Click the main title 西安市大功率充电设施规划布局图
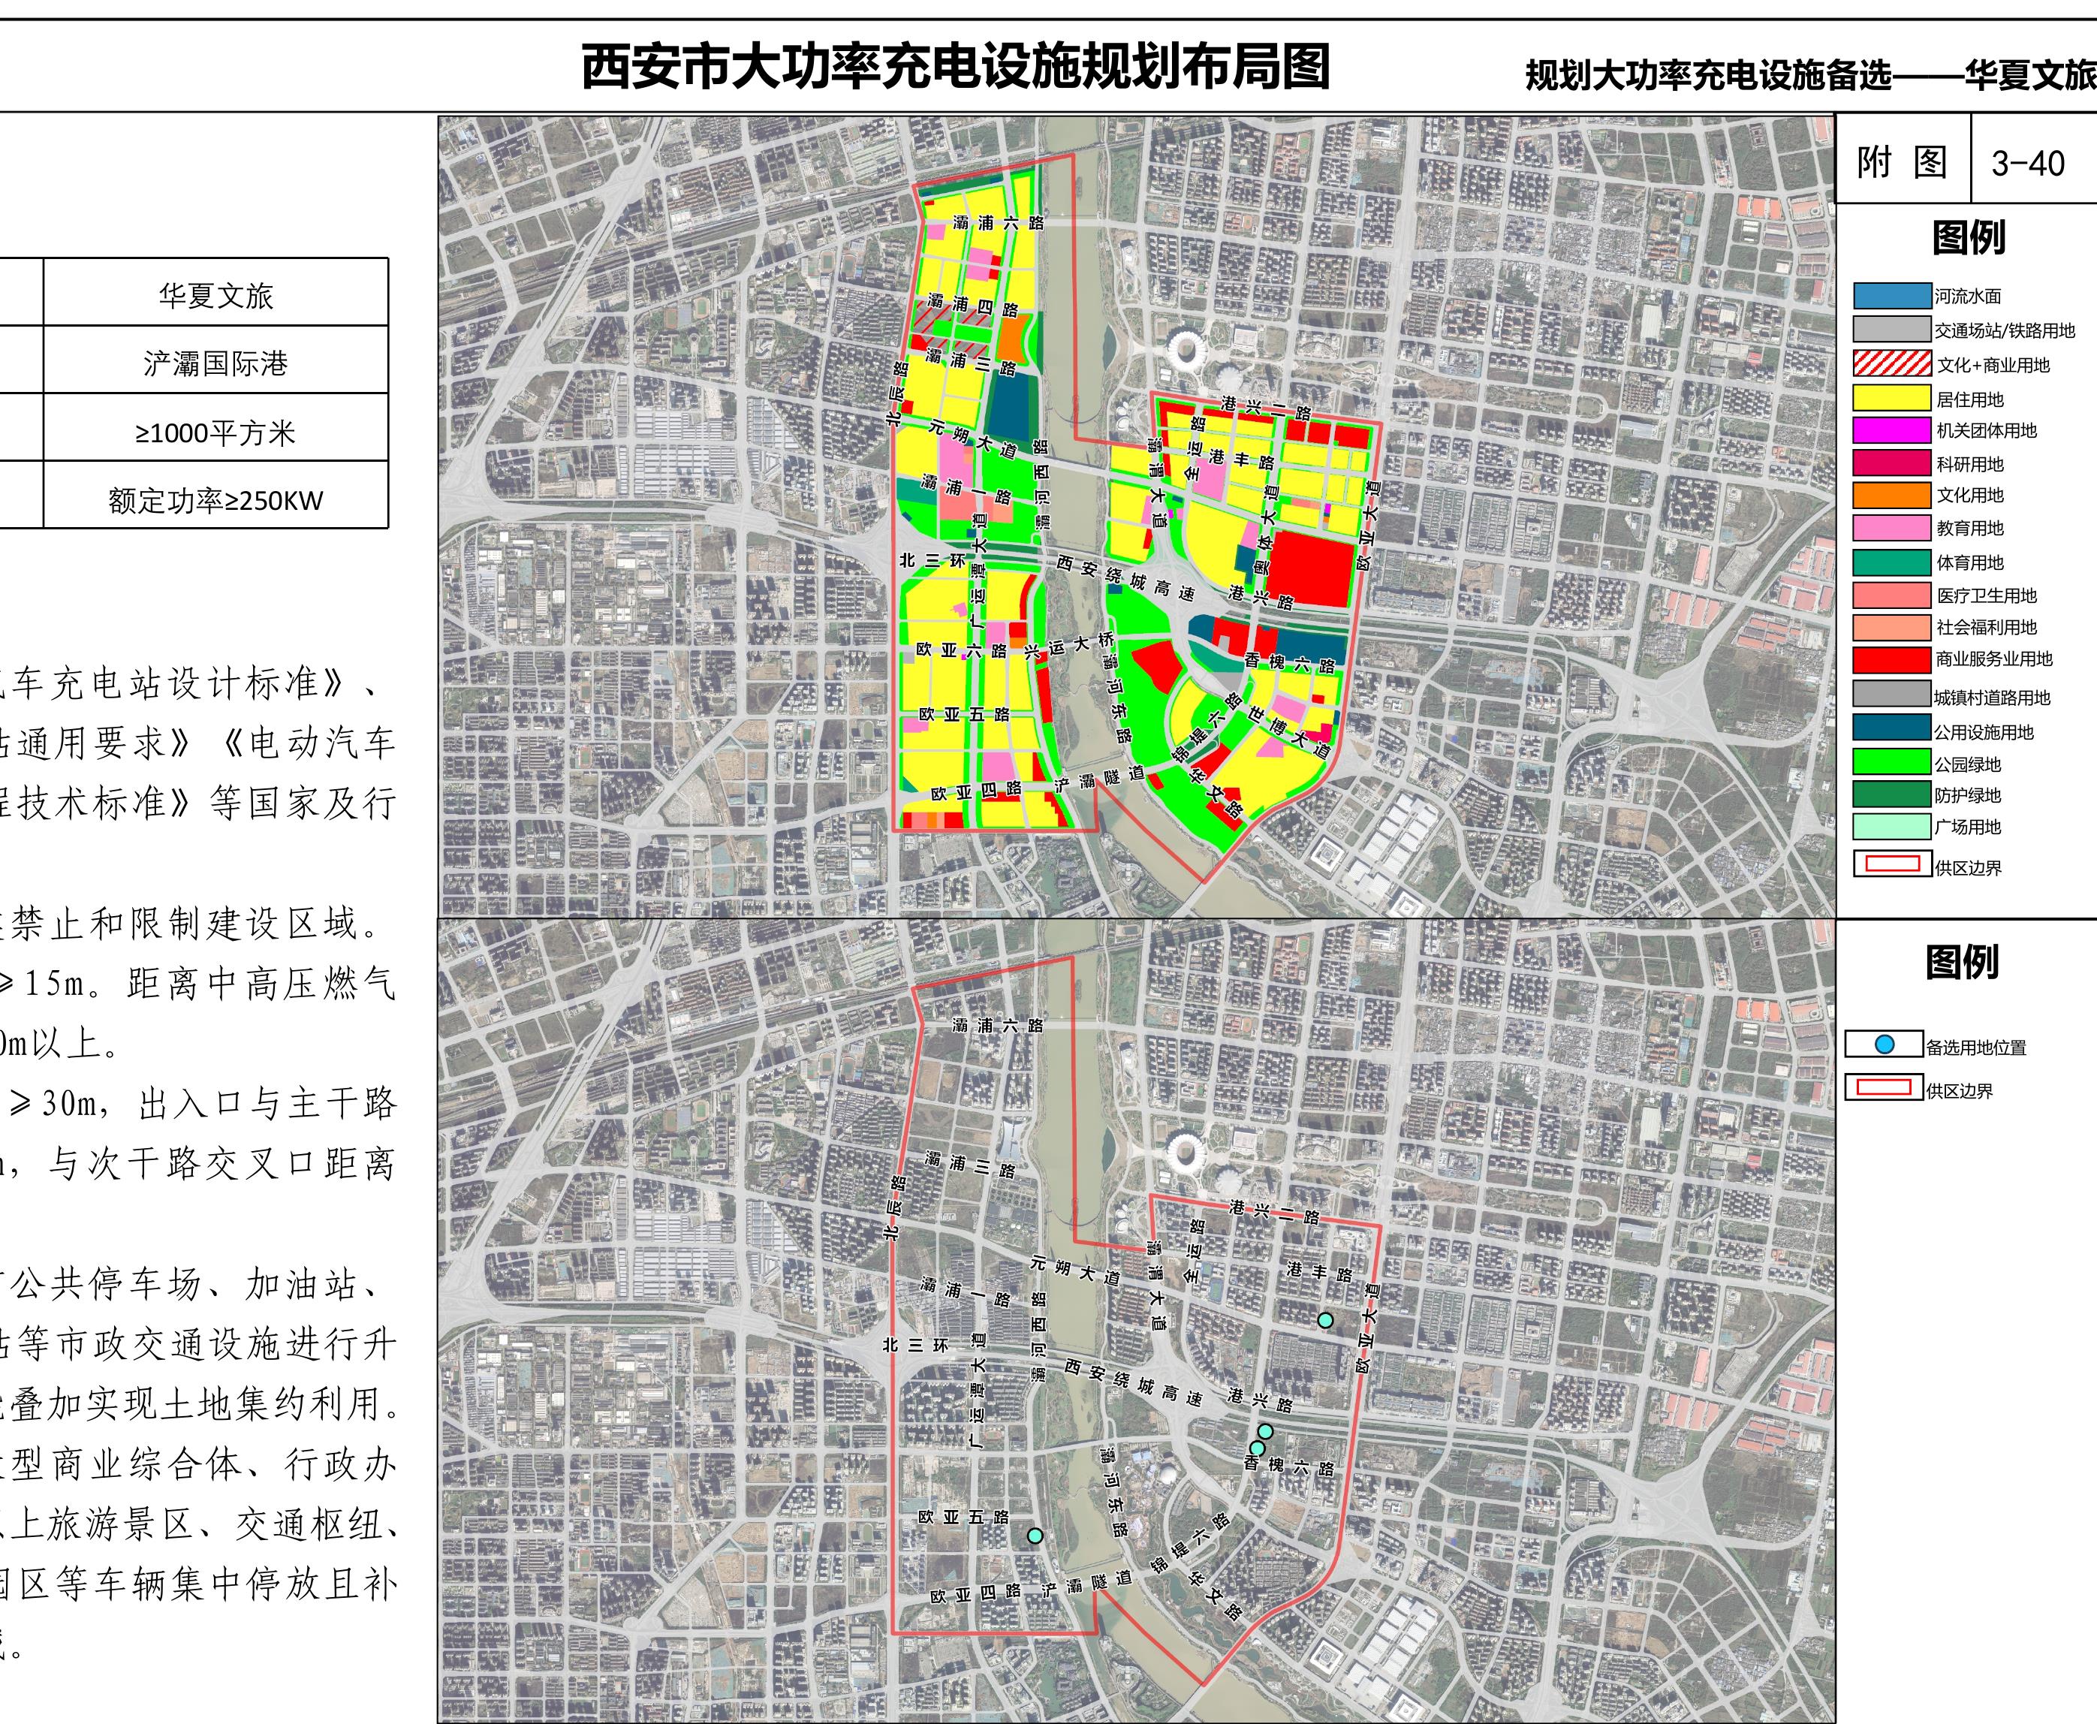Viewport: 2097px width, 1724px height. [955, 67]
